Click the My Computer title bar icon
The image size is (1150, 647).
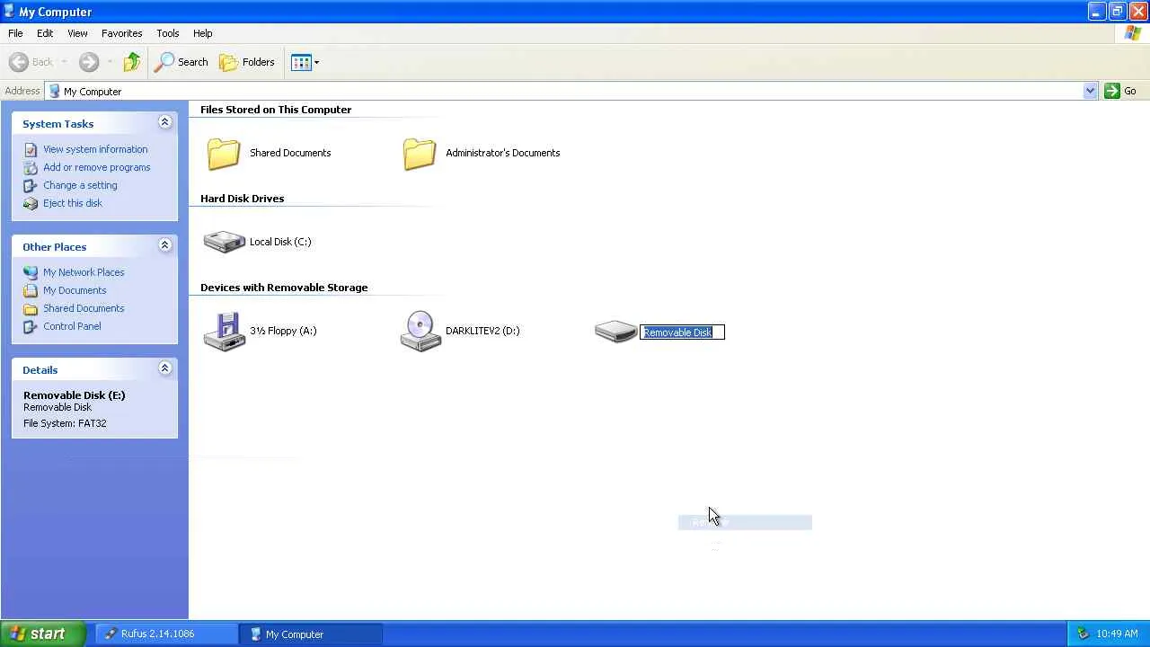tap(9, 12)
